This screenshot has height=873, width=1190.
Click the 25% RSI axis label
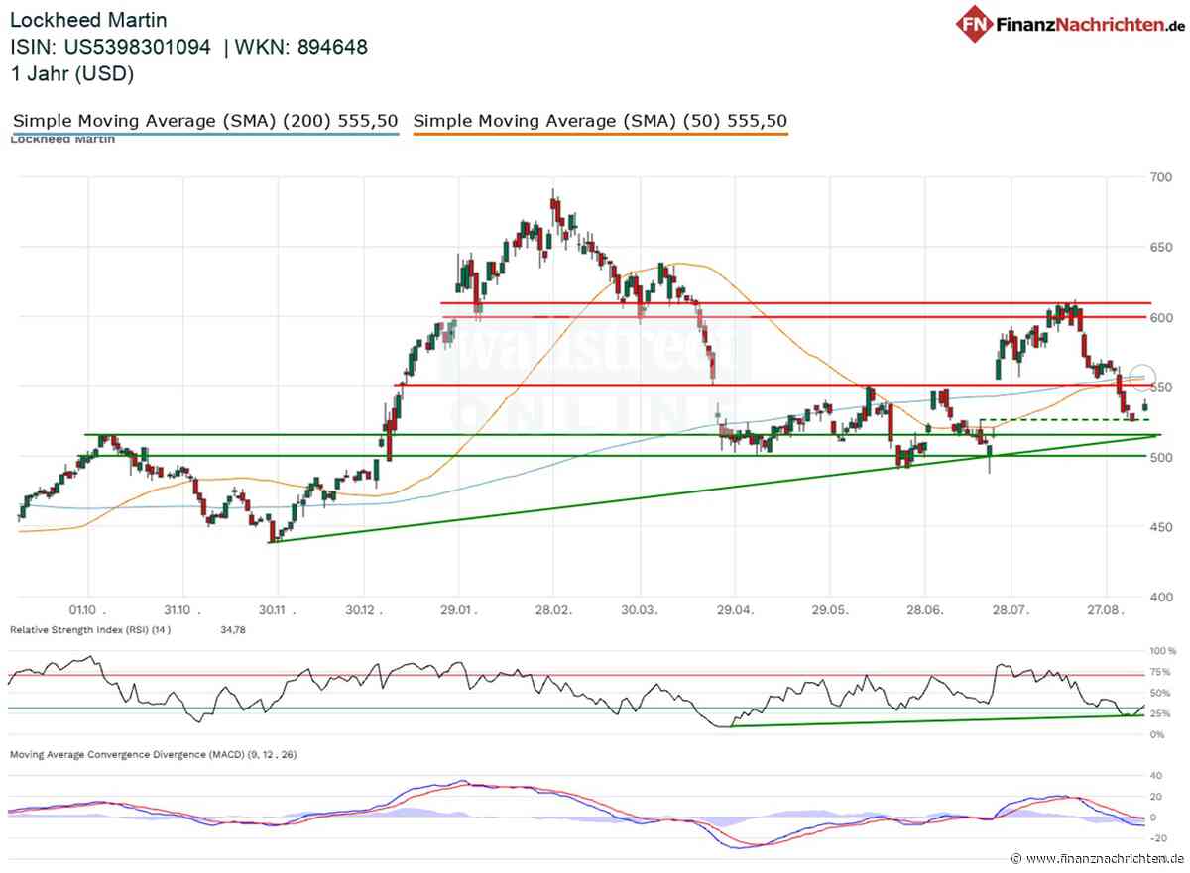click(x=1159, y=713)
